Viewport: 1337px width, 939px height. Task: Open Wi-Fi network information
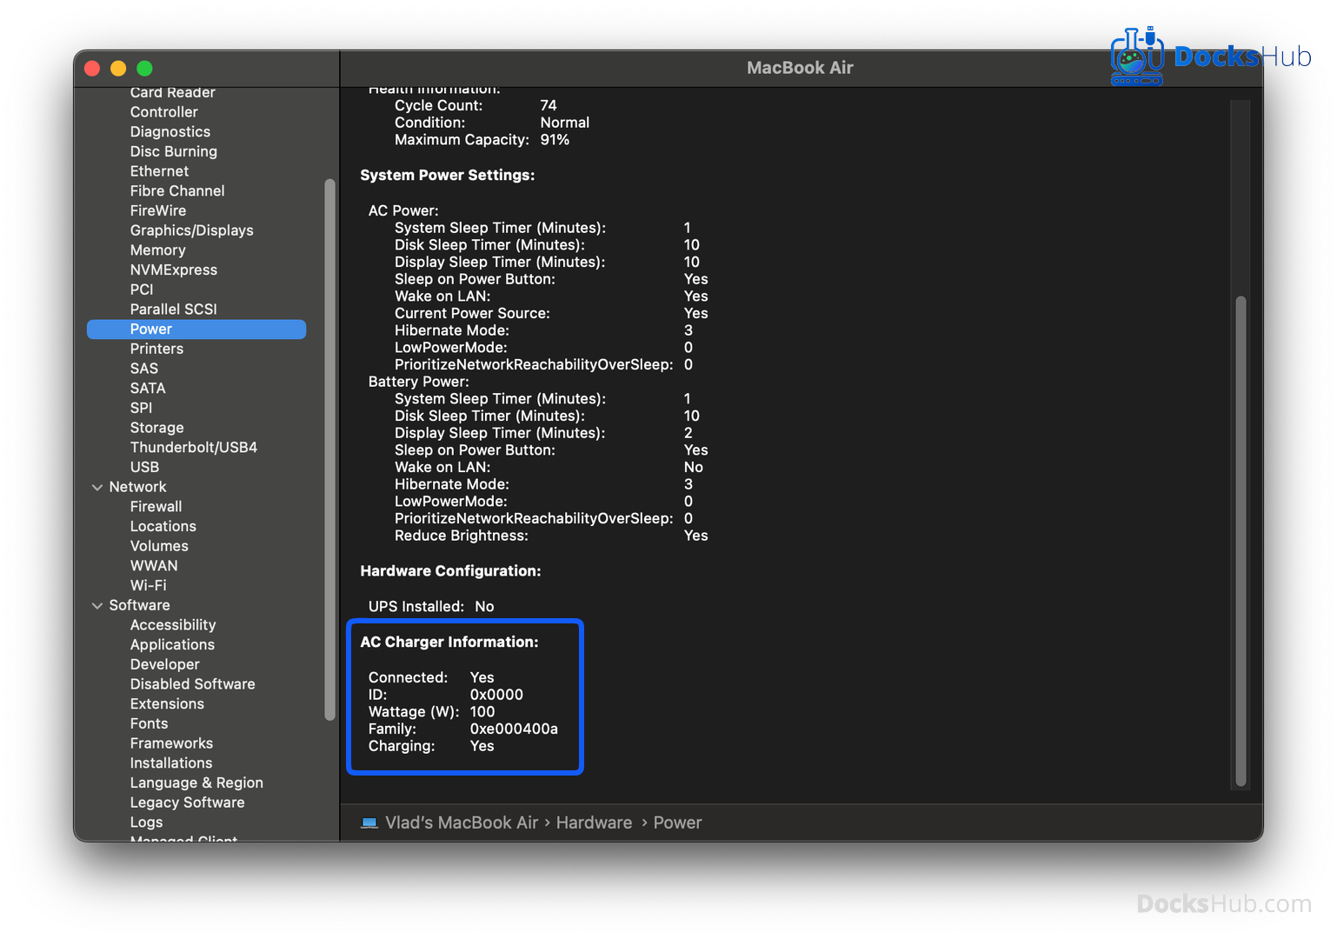[149, 586]
